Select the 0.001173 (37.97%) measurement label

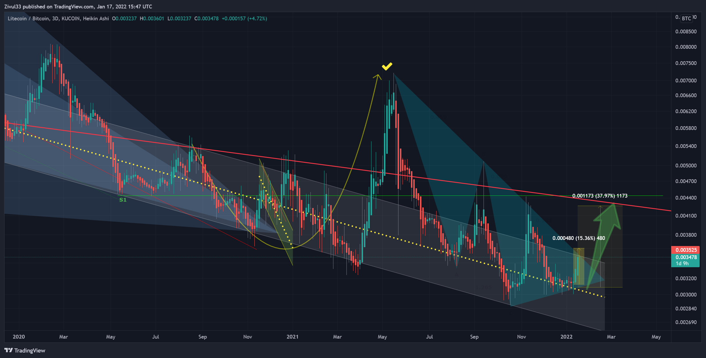coord(600,196)
